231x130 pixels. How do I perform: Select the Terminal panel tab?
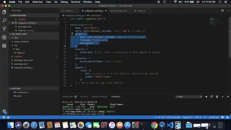(x=115, y=97)
